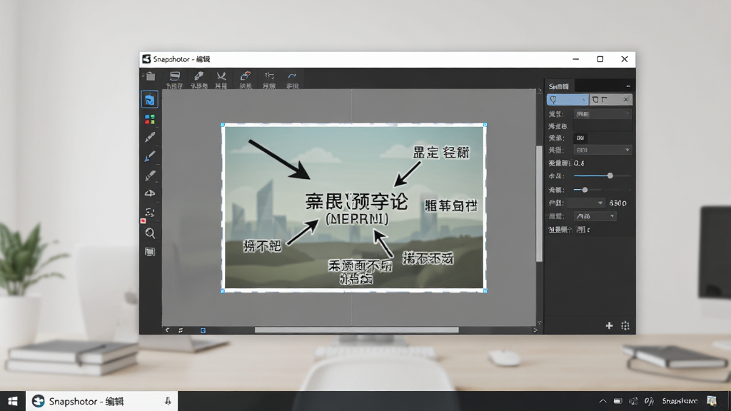Click the bottom-left selection handle of image

pyautogui.click(x=223, y=291)
